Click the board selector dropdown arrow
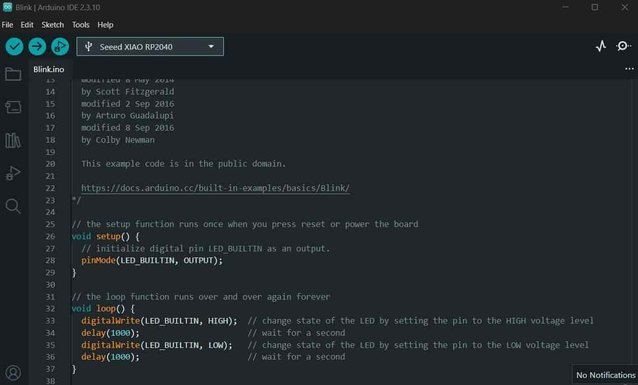The image size is (638, 385). [211, 47]
